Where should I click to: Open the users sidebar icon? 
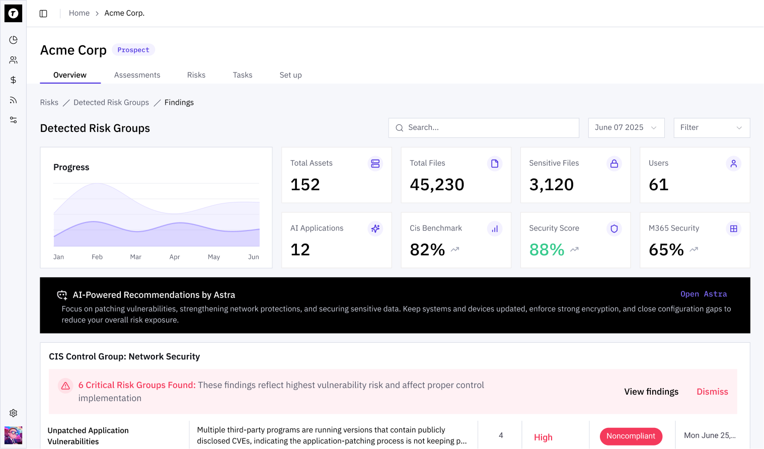(14, 60)
